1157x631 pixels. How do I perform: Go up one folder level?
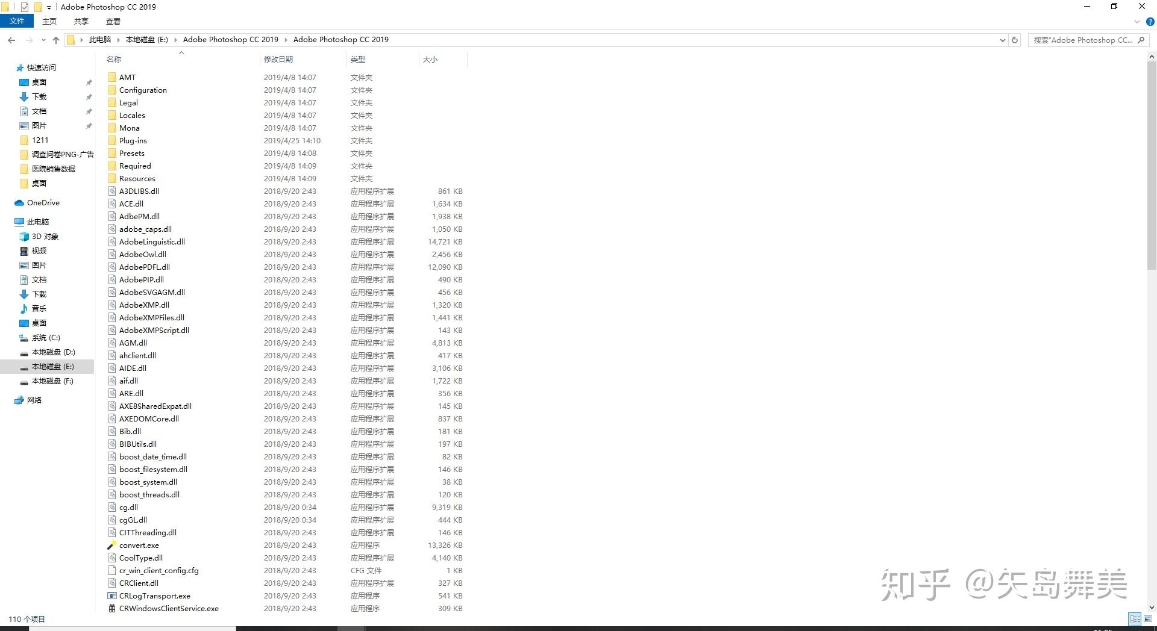(56, 40)
